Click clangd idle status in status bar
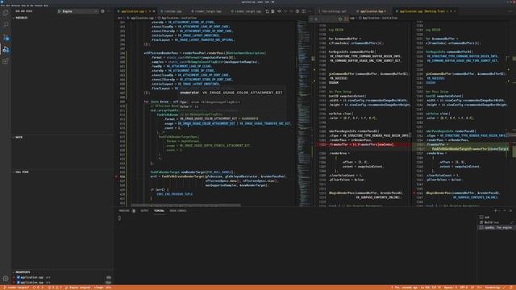Screen dimensions: 516x290 tap(103, 288)
